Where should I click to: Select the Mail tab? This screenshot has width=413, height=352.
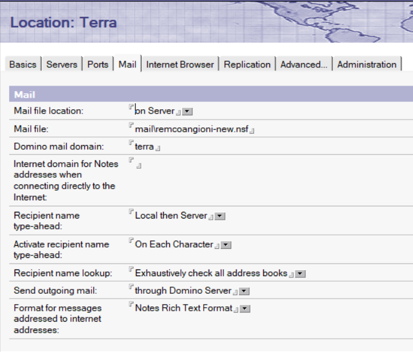click(127, 64)
